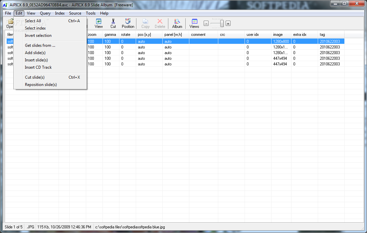Click the Views toolbar icon

pyautogui.click(x=194, y=23)
